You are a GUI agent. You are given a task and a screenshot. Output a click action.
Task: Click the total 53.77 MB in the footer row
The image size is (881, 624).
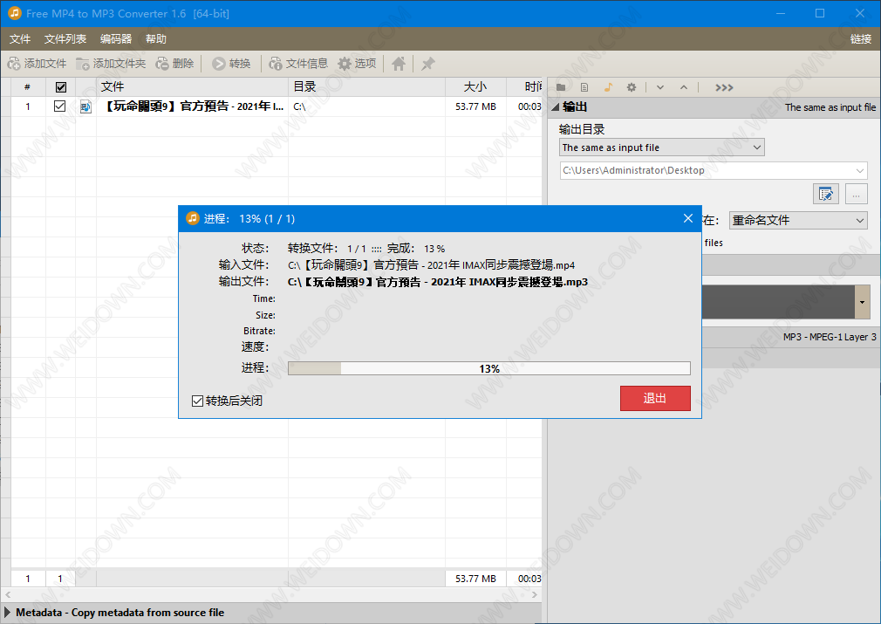[x=475, y=579]
